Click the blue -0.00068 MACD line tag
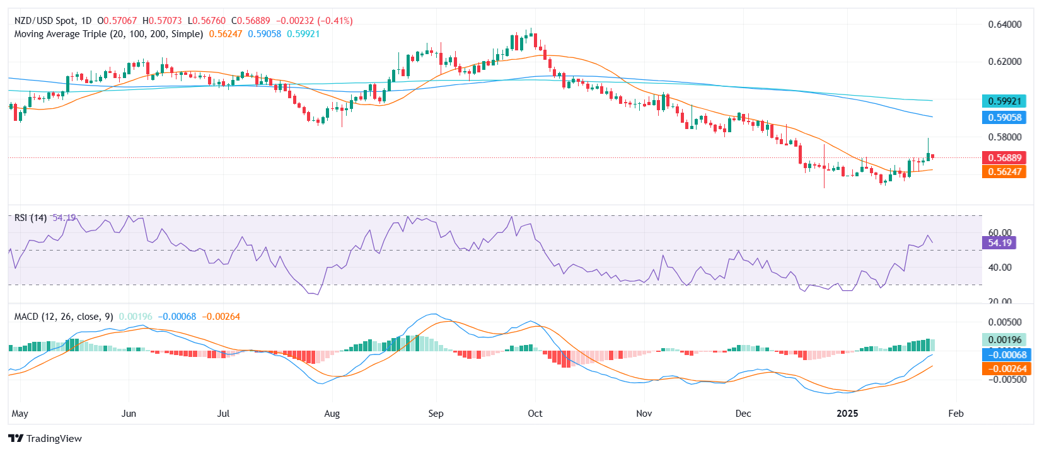Viewport: 1042px width, 452px height. pyautogui.click(x=1004, y=355)
